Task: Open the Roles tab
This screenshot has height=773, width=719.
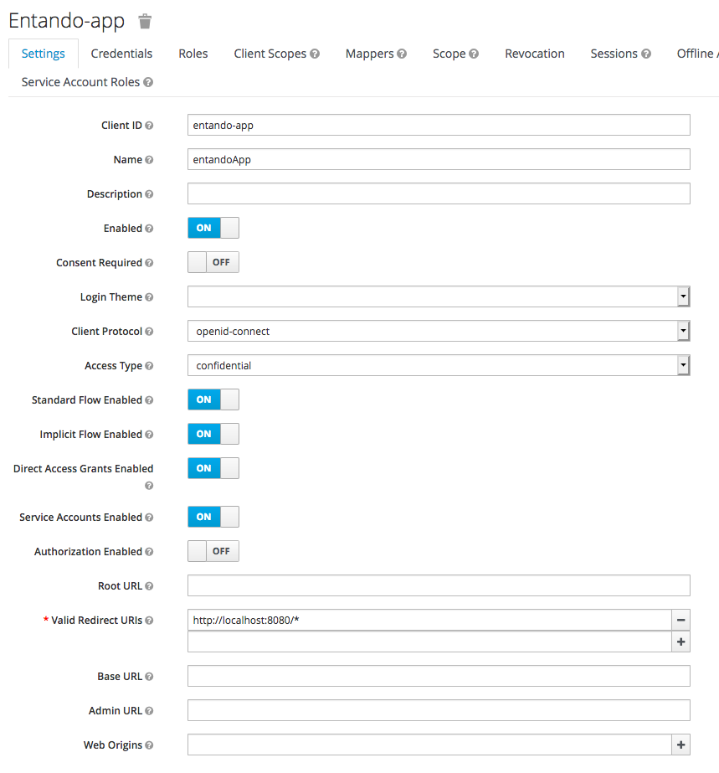Action: (193, 54)
